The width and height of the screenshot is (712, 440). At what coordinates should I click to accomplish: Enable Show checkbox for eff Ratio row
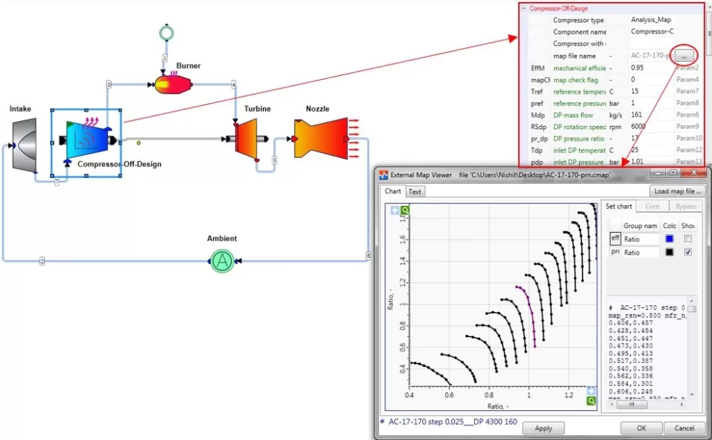(x=688, y=238)
